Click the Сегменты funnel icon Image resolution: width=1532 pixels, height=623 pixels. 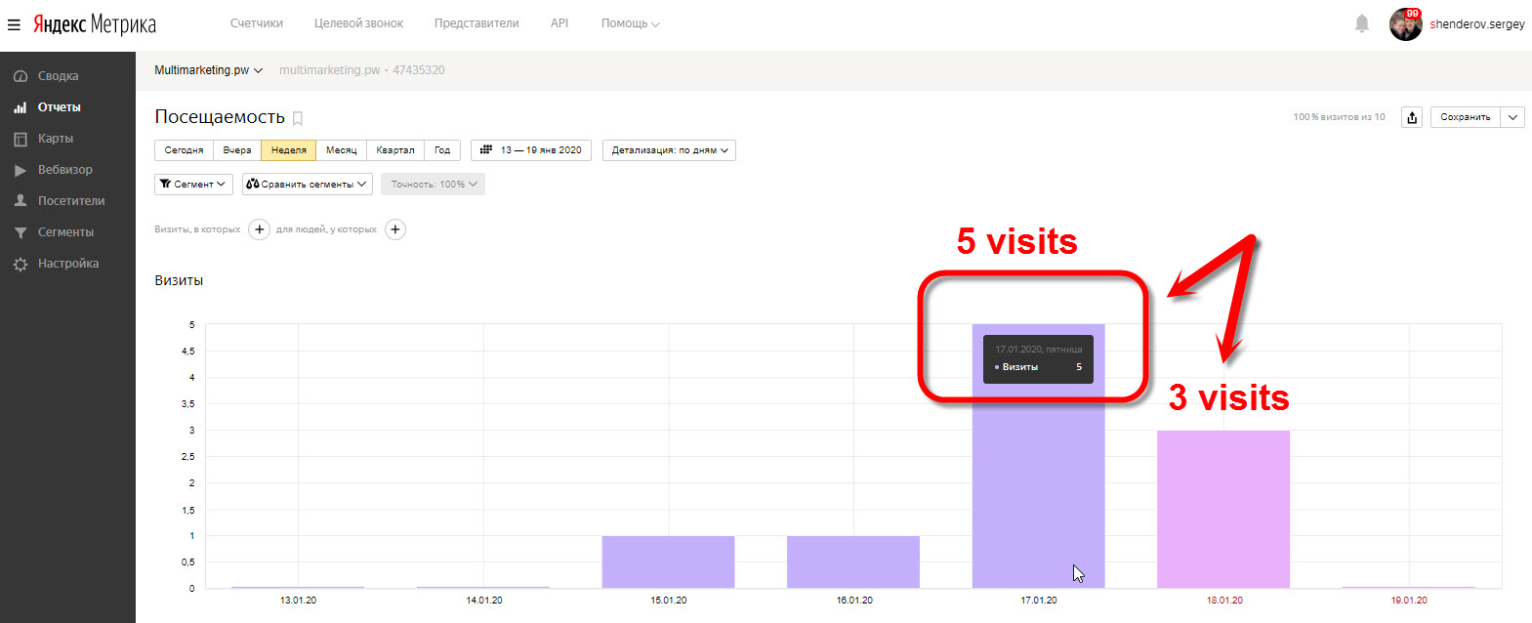click(20, 232)
